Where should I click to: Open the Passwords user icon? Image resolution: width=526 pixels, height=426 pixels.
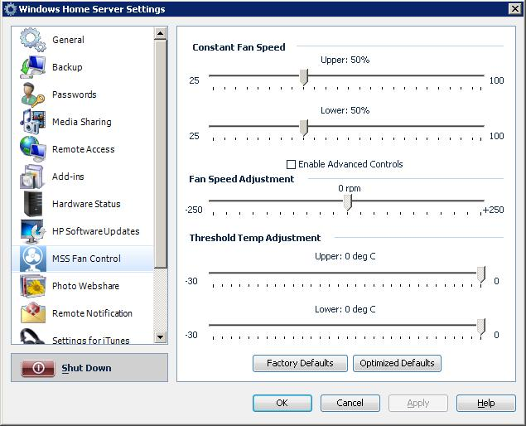[32, 94]
